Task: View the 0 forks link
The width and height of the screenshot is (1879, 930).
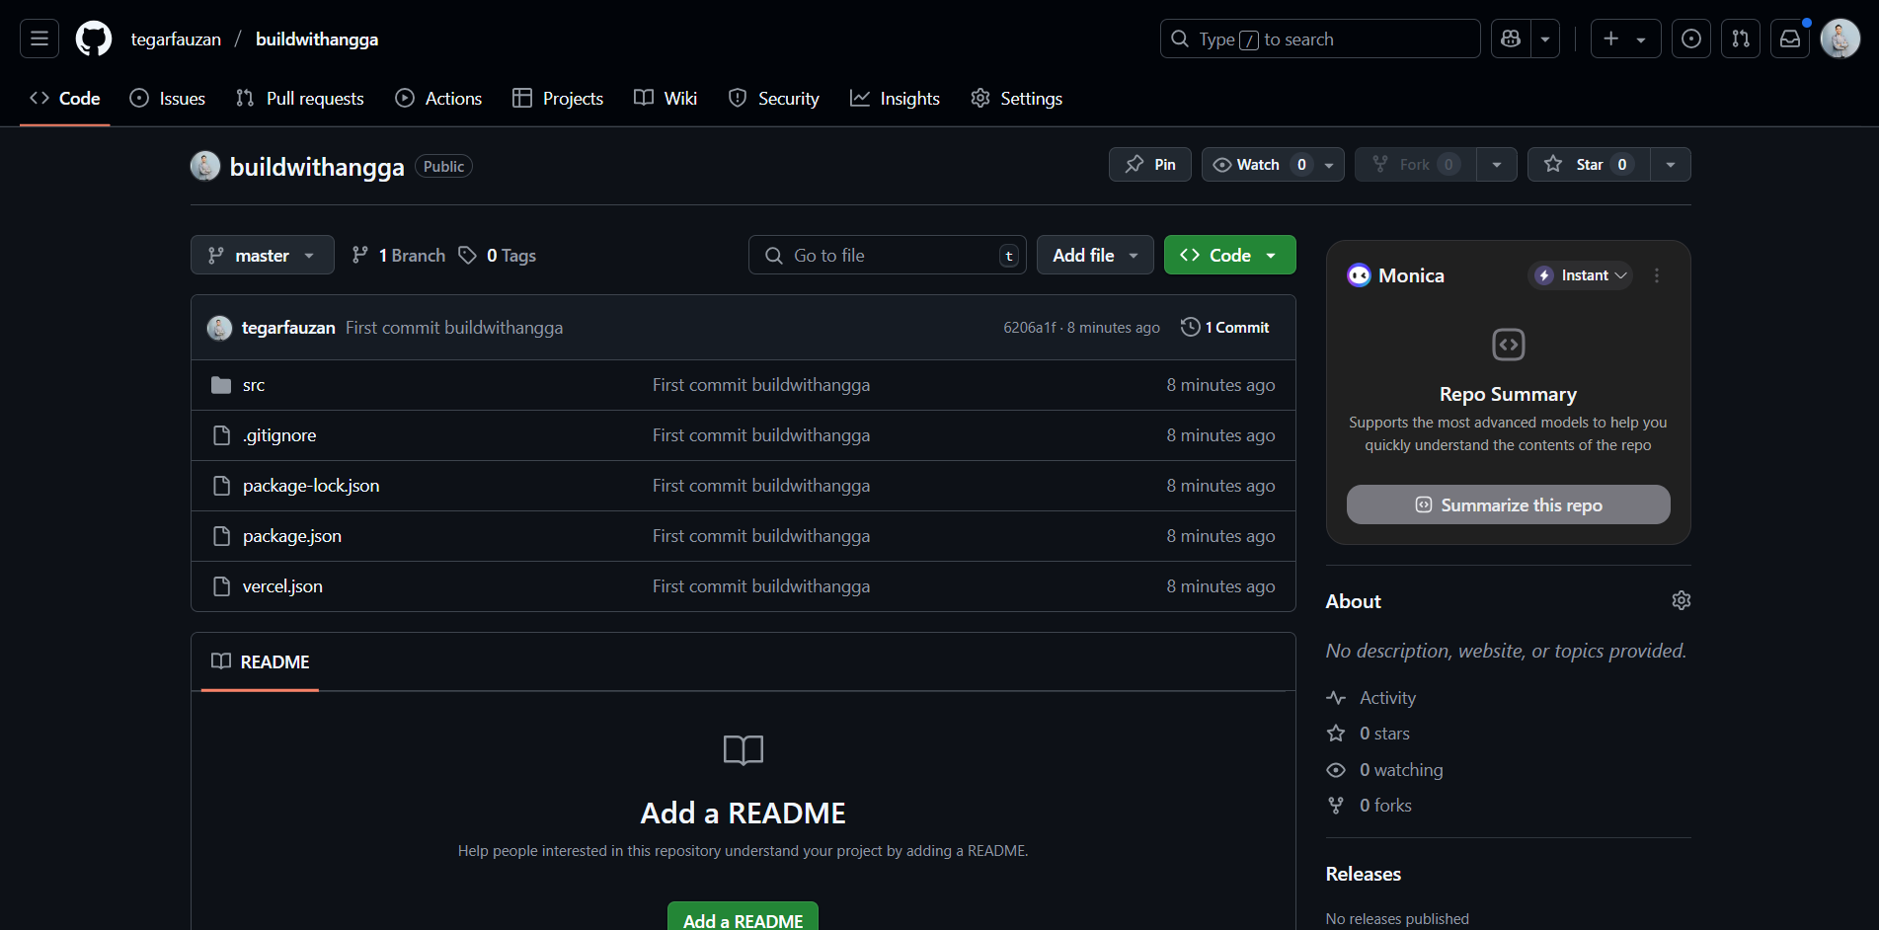Action: tap(1369, 806)
